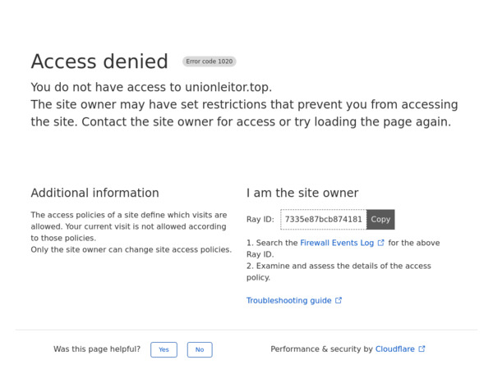Click the I am the site owner heading
Image resolution: width=493 pixels, height=369 pixels.
pos(302,194)
